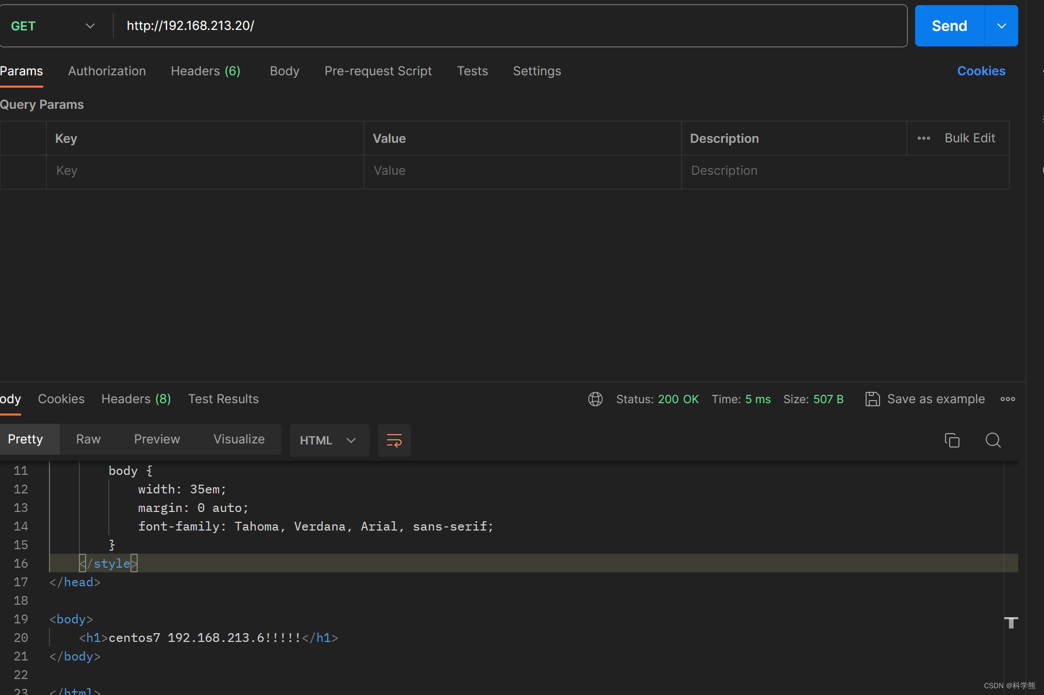This screenshot has height=695, width=1044.
Task: Click the Cookies link in top right
Action: click(x=981, y=71)
